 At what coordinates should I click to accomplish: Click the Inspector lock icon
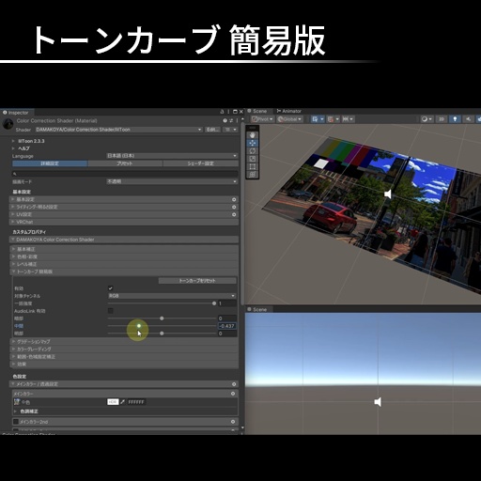[222, 112]
